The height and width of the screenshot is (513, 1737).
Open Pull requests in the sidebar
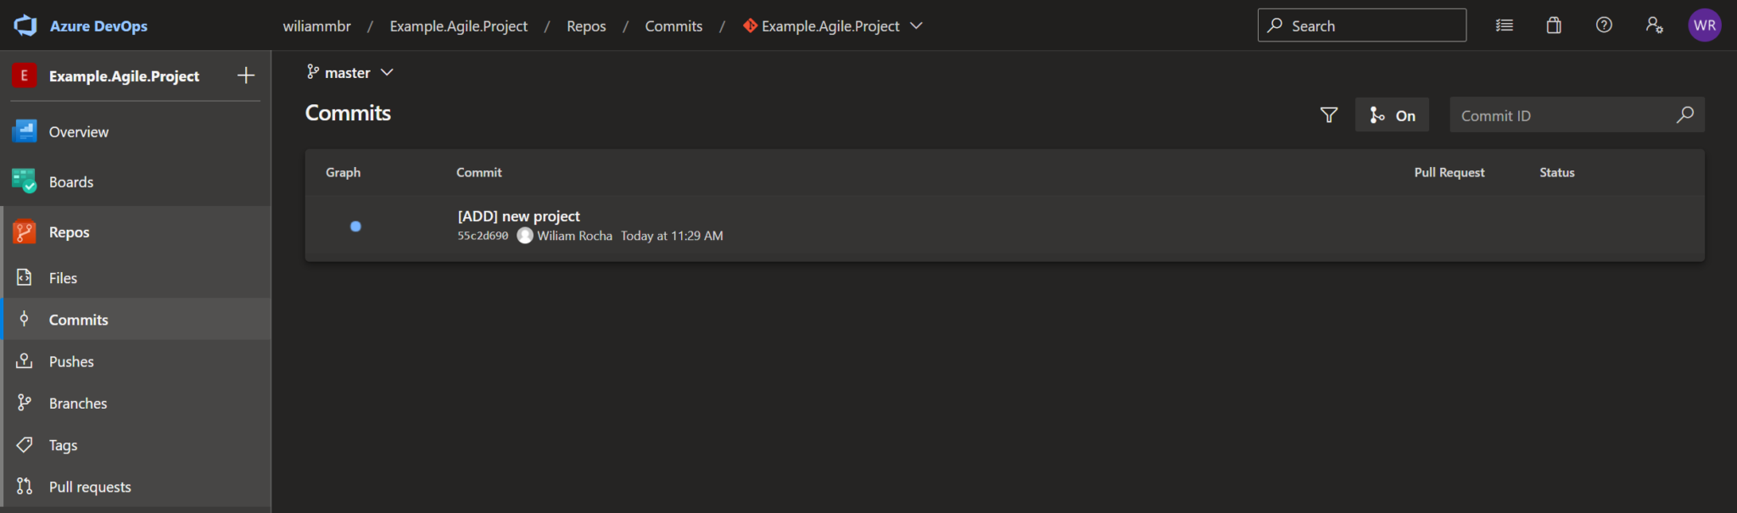tap(136, 487)
